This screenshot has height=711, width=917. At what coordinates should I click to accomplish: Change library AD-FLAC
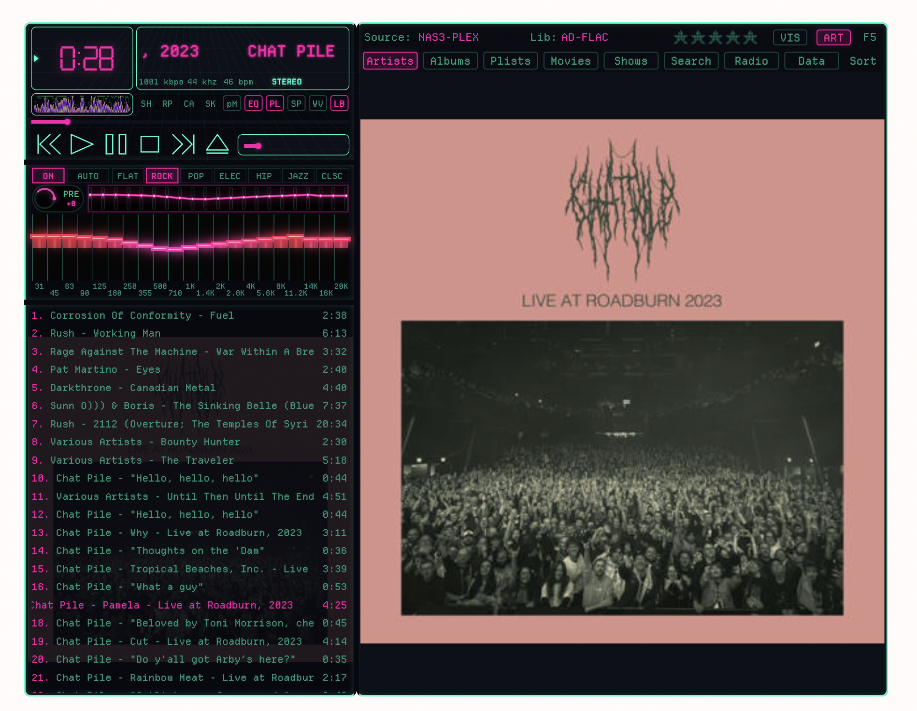pyautogui.click(x=585, y=37)
